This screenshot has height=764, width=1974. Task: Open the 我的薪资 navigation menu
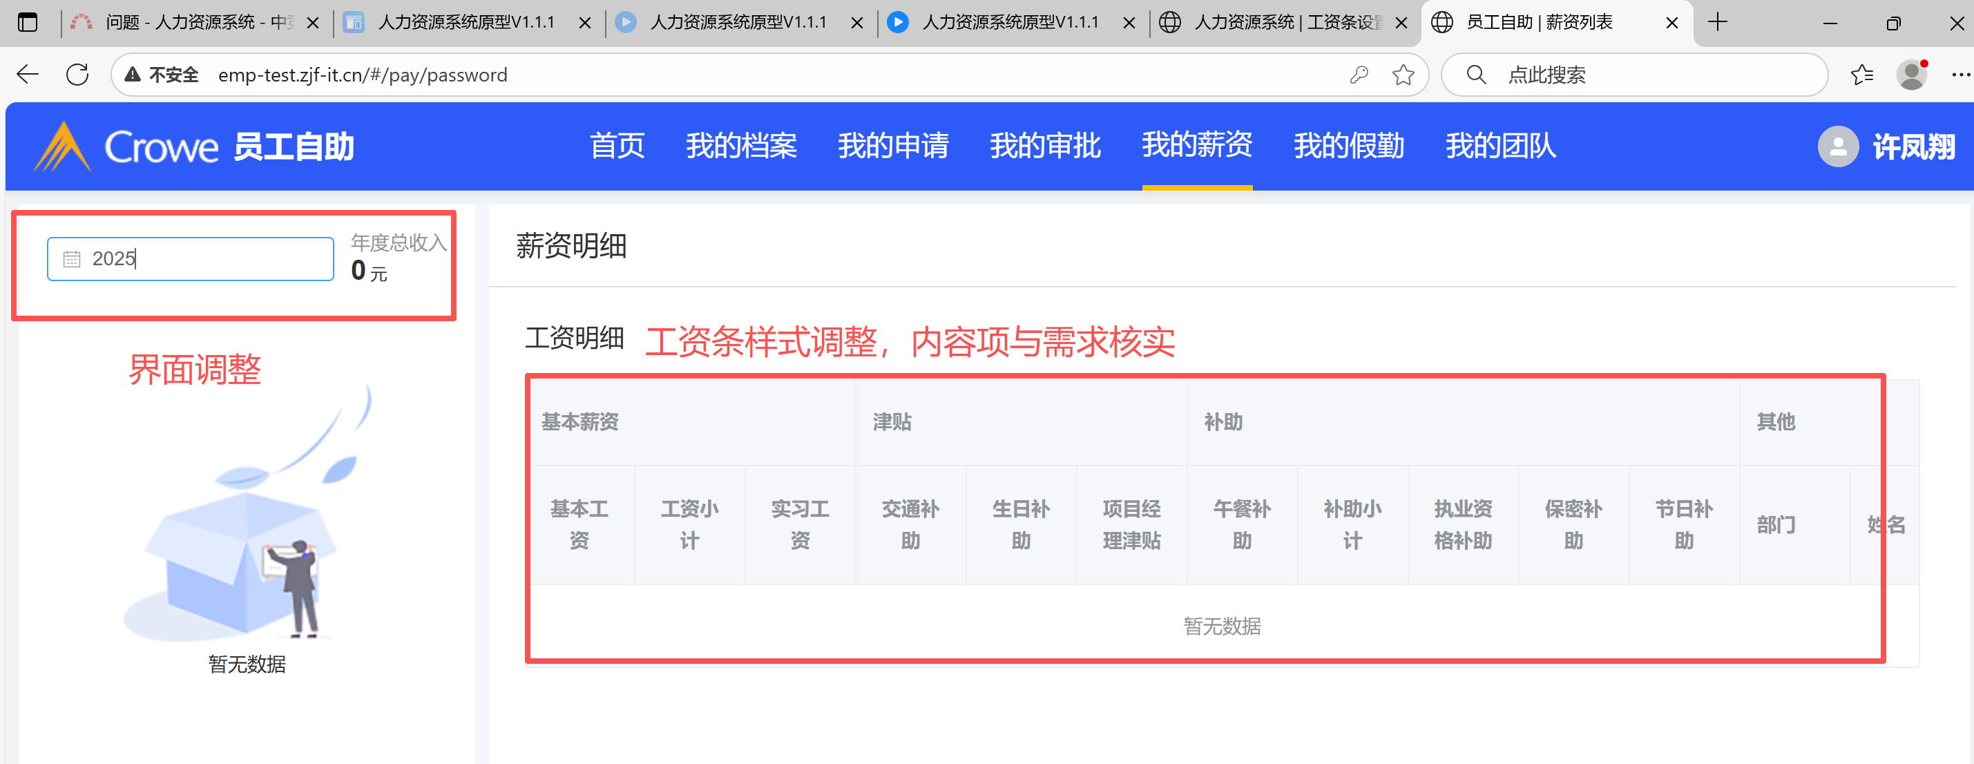1196,145
